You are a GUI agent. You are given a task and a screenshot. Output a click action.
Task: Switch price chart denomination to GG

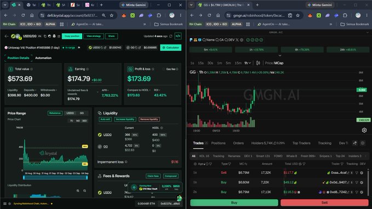(82, 113)
